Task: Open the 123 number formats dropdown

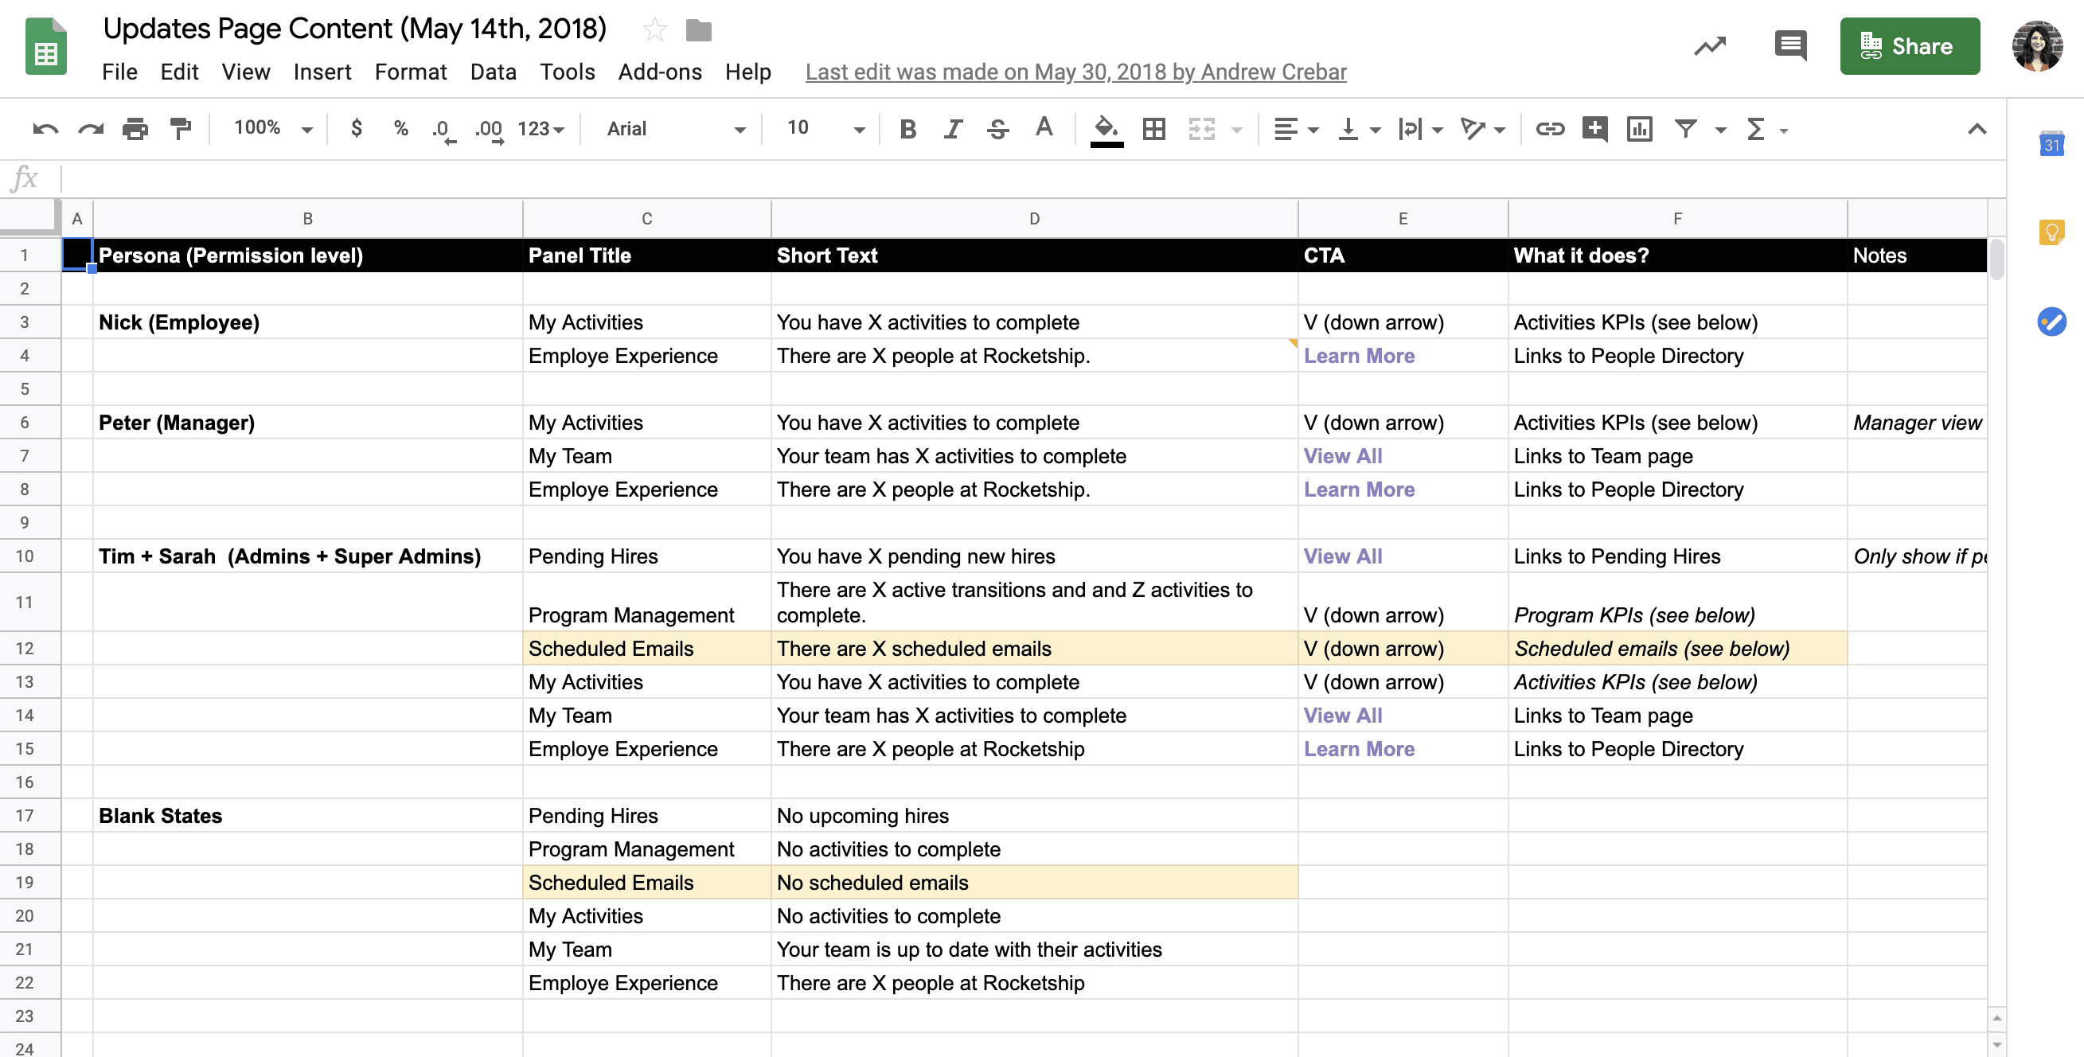Action: point(541,129)
